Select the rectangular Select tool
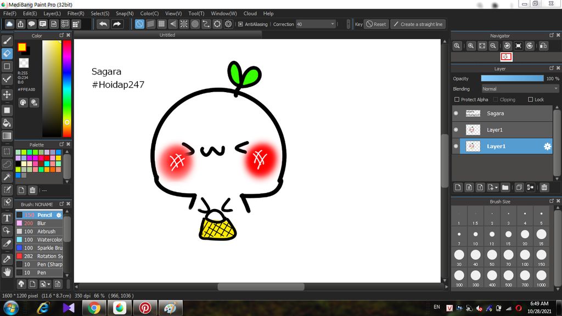The image size is (562, 316). pyautogui.click(x=7, y=151)
